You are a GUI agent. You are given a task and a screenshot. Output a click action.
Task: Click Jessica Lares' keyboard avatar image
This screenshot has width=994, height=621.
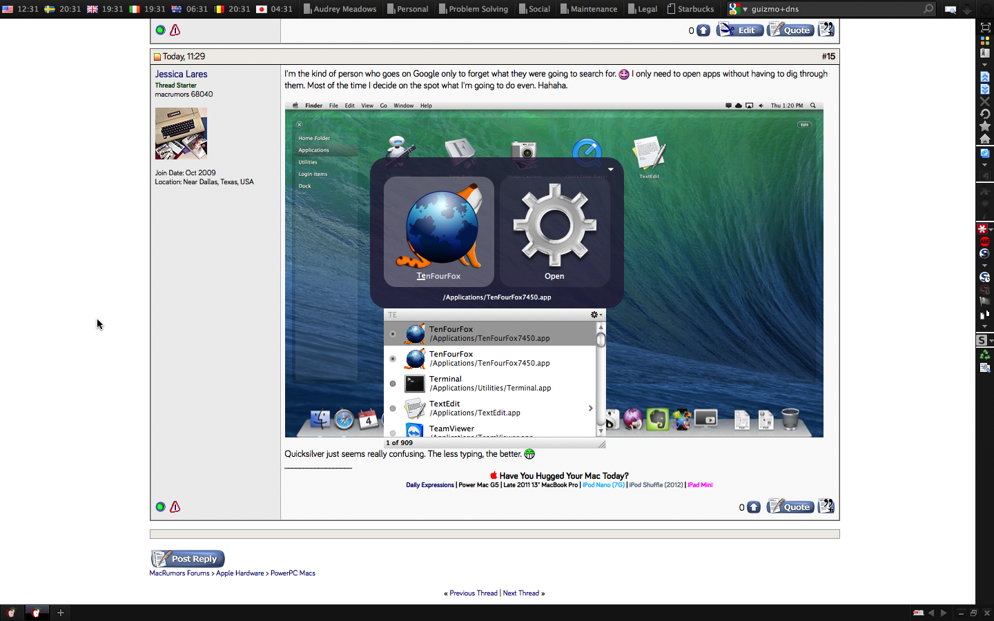181,134
